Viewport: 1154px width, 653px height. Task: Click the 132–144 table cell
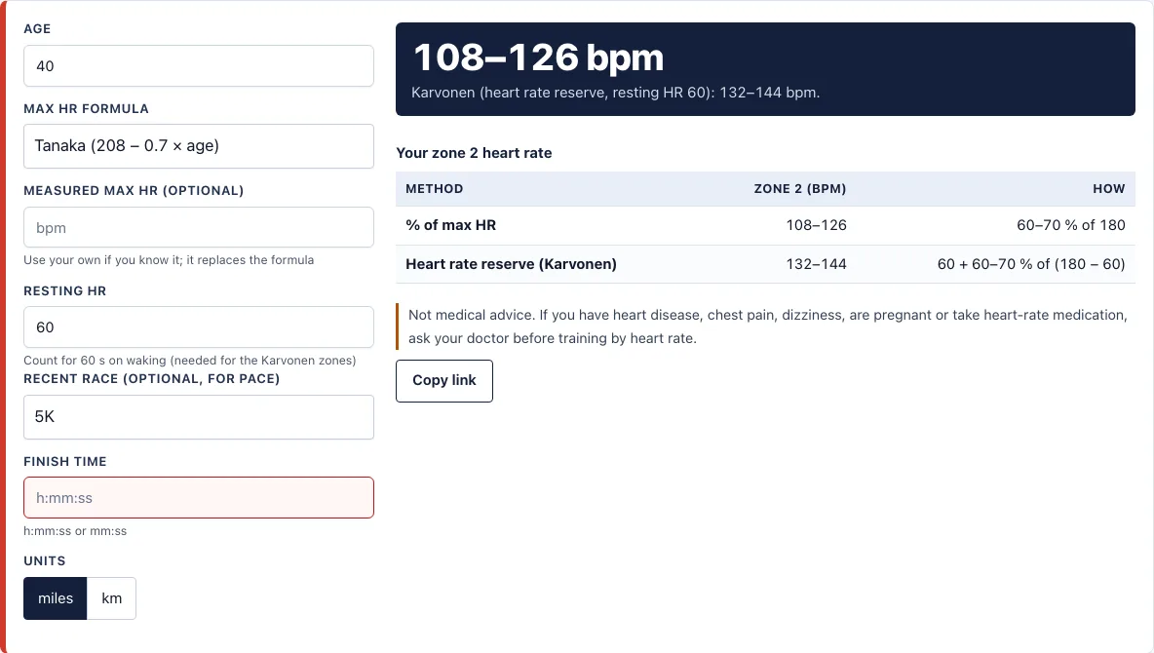(816, 263)
